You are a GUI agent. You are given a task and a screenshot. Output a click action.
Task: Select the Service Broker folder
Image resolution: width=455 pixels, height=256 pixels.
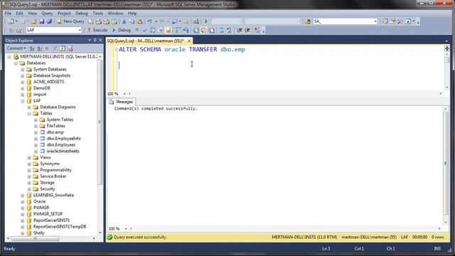coord(53,176)
